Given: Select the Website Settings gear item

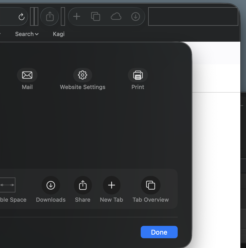Looking at the screenshot, I should pyautogui.click(x=83, y=79).
